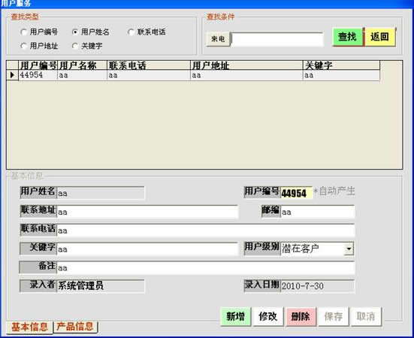414x338 pixels.
Task: Click the 取消 cancel button
Action: click(366, 316)
